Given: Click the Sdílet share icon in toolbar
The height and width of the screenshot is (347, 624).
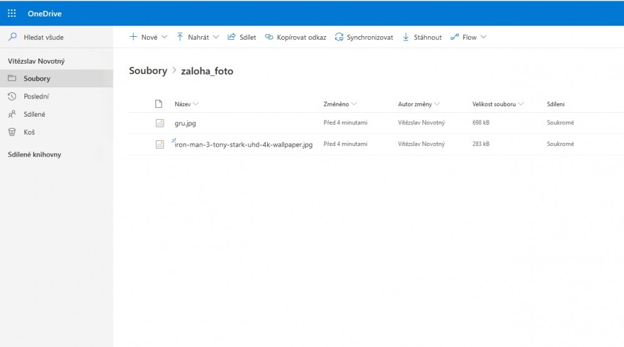Looking at the screenshot, I should (232, 37).
